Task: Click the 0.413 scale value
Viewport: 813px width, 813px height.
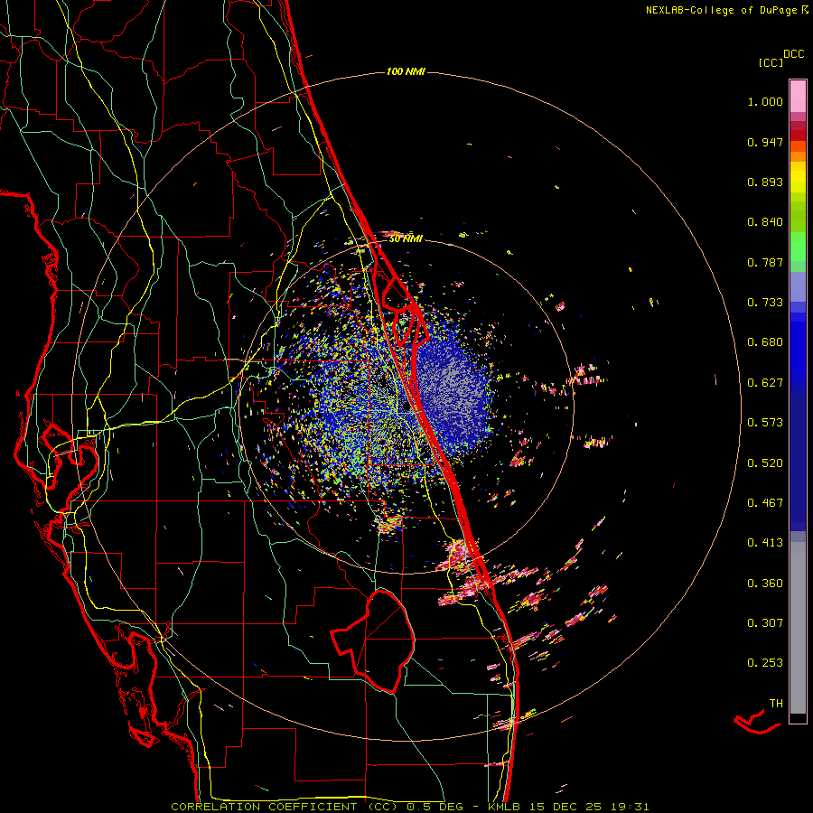Action: pyautogui.click(x=765, y=543)
